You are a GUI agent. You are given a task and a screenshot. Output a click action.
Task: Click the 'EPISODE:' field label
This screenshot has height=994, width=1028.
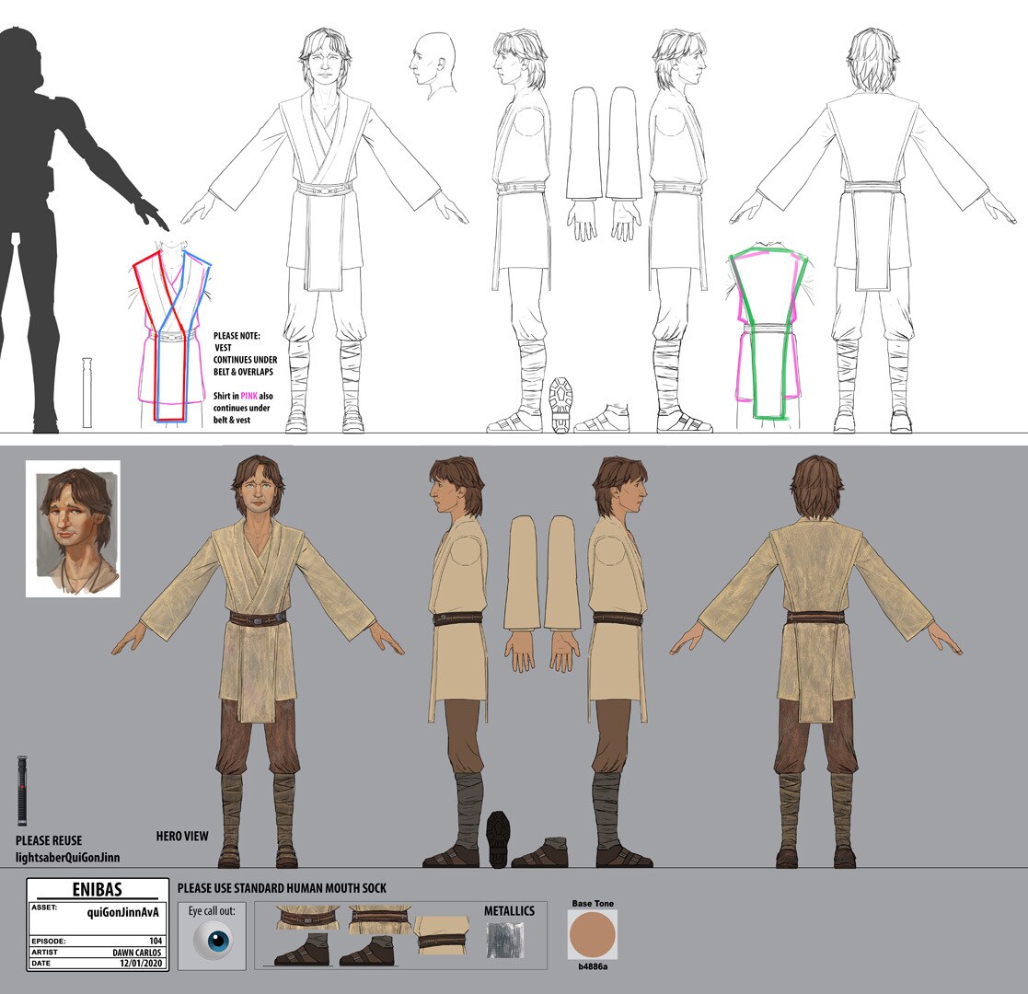click(49, 941)
